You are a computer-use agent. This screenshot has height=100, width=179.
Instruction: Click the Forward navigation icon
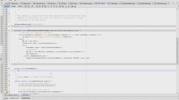(x=32, y=6)
